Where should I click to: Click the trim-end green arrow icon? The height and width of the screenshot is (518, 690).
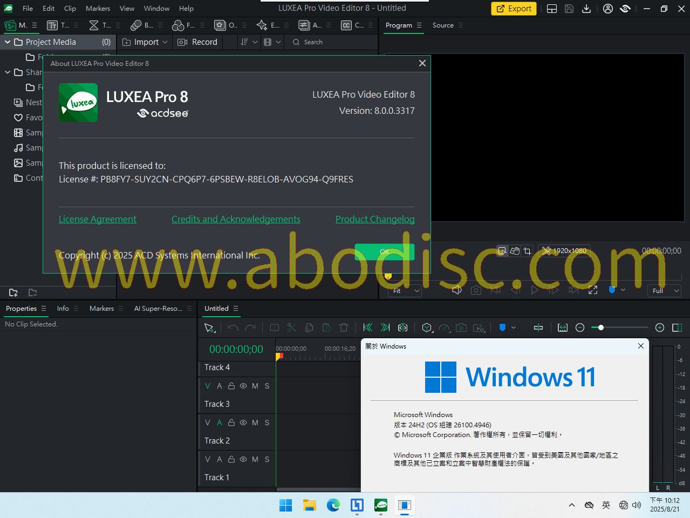(385, 328)
